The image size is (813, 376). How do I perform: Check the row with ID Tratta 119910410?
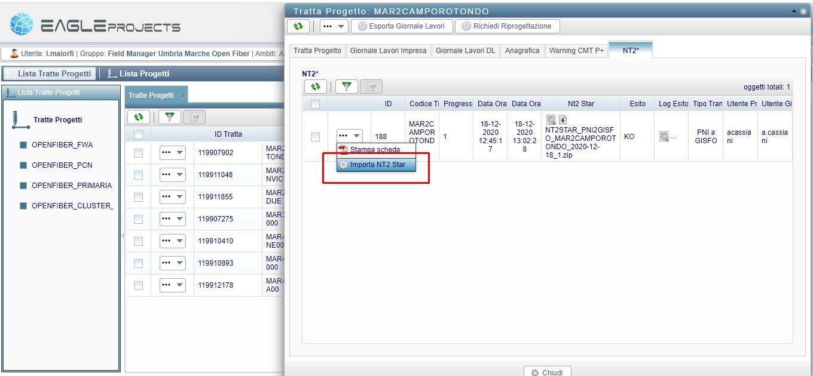tap(138, 241)
